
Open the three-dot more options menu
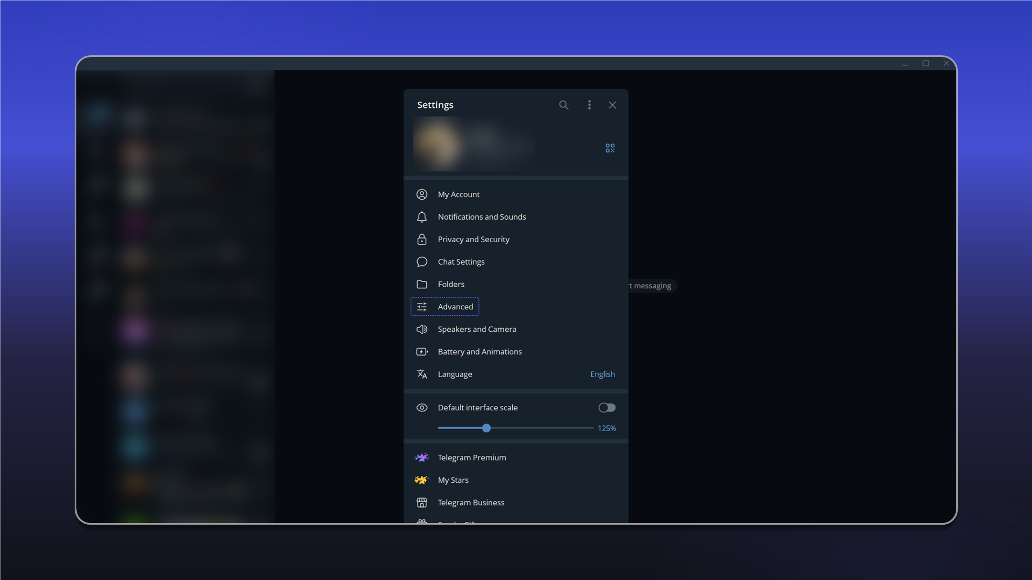pyautogui.click(x=589, y=105)
